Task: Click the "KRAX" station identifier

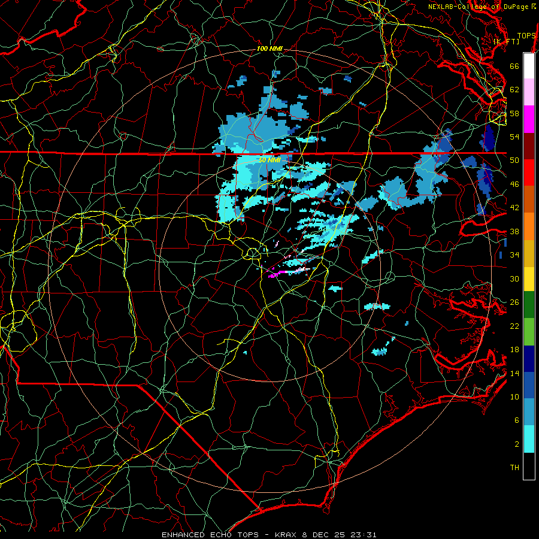Action: (x=286, y=535)
